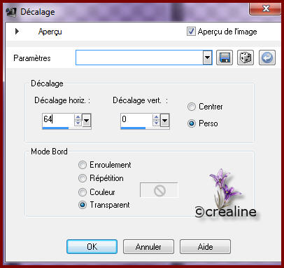Open the Décalage vert. slider dropdown arrow
Image resolution: width=284 pixels, height=268 pixels.
pyautogui.click(x=165, y=120)
